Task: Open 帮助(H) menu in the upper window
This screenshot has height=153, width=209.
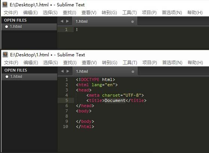Action: click(x=195, y=13)
